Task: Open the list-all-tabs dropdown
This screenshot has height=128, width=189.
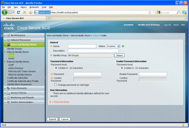Action: point(186,18)
